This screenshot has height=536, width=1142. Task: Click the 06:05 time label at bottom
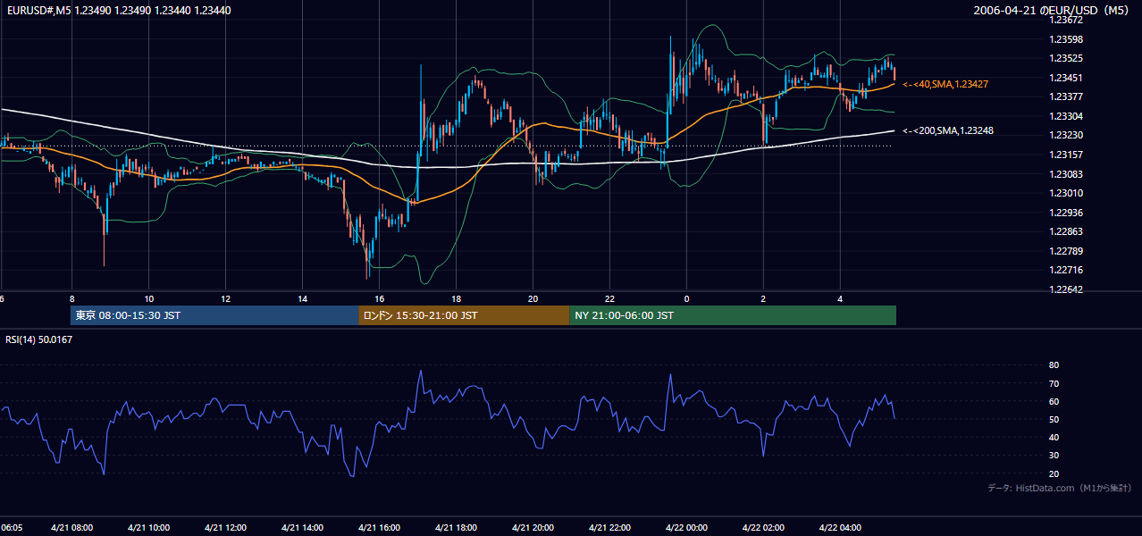click(11, 528)
